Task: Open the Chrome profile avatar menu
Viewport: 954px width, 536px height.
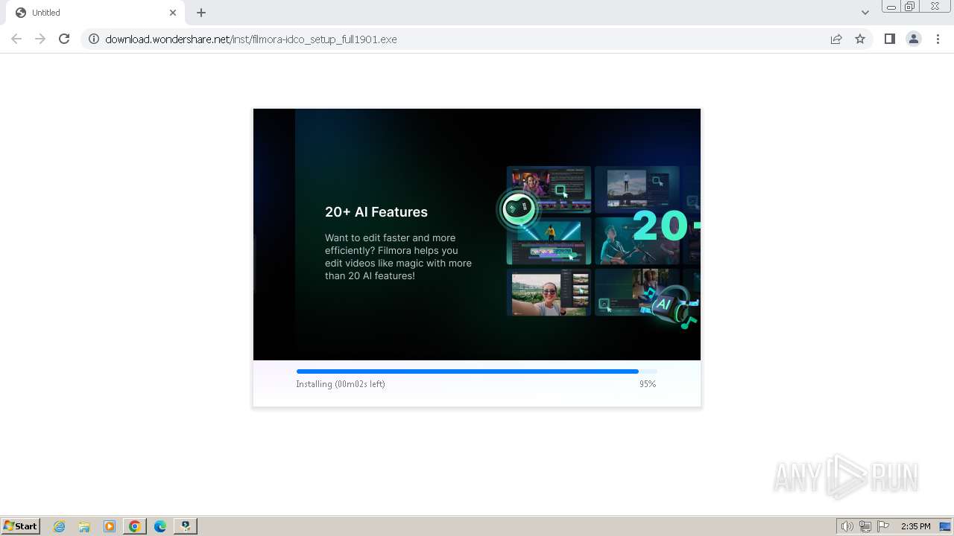Action: [x=914, y=39]
